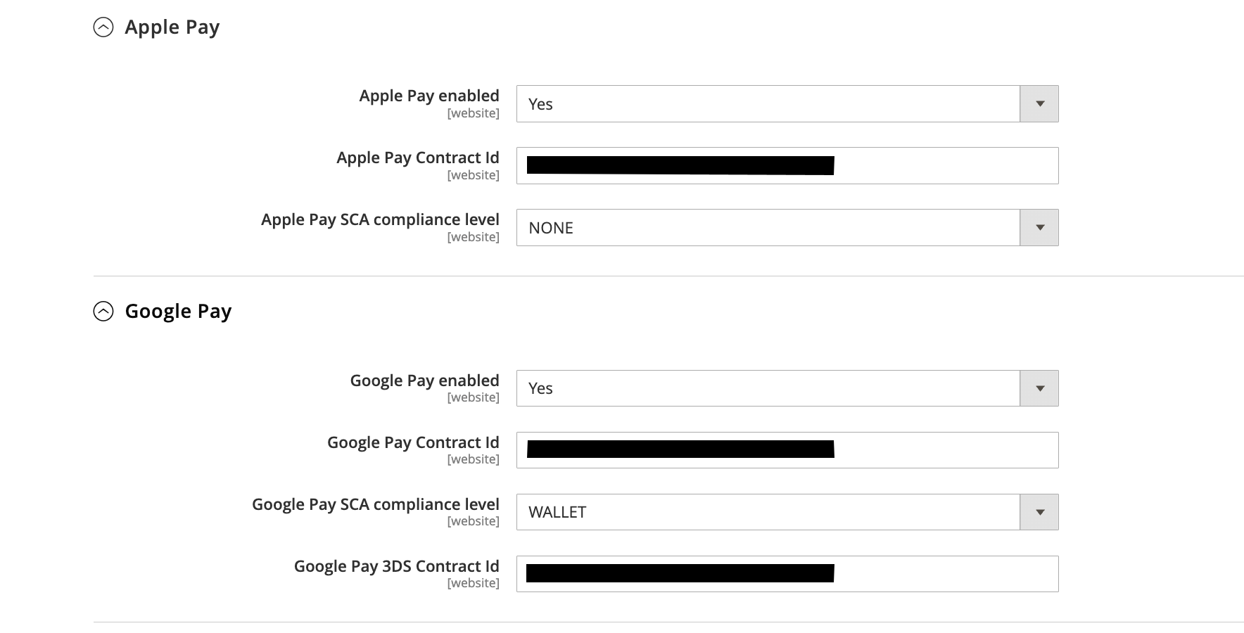Toggle the Google Pay enabled setting

(767, 388)
